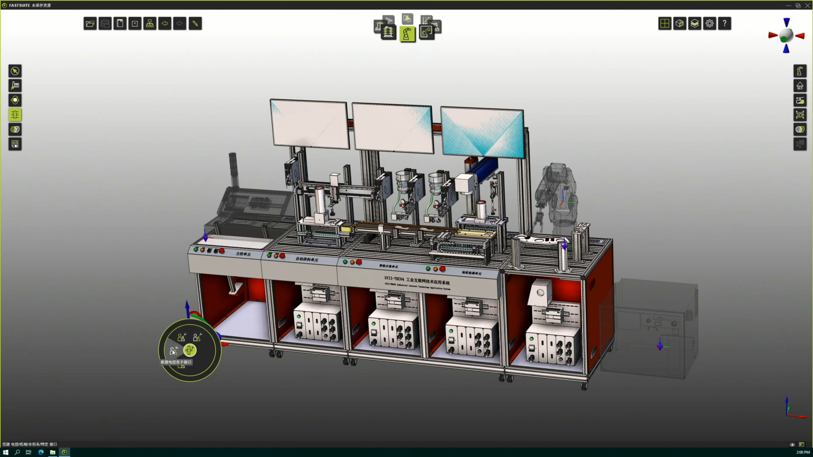Image resolution: width=813 pixels, height=457 pixels.
Task: Click the green center plus radial button
Action: click(x=190, y=350)
